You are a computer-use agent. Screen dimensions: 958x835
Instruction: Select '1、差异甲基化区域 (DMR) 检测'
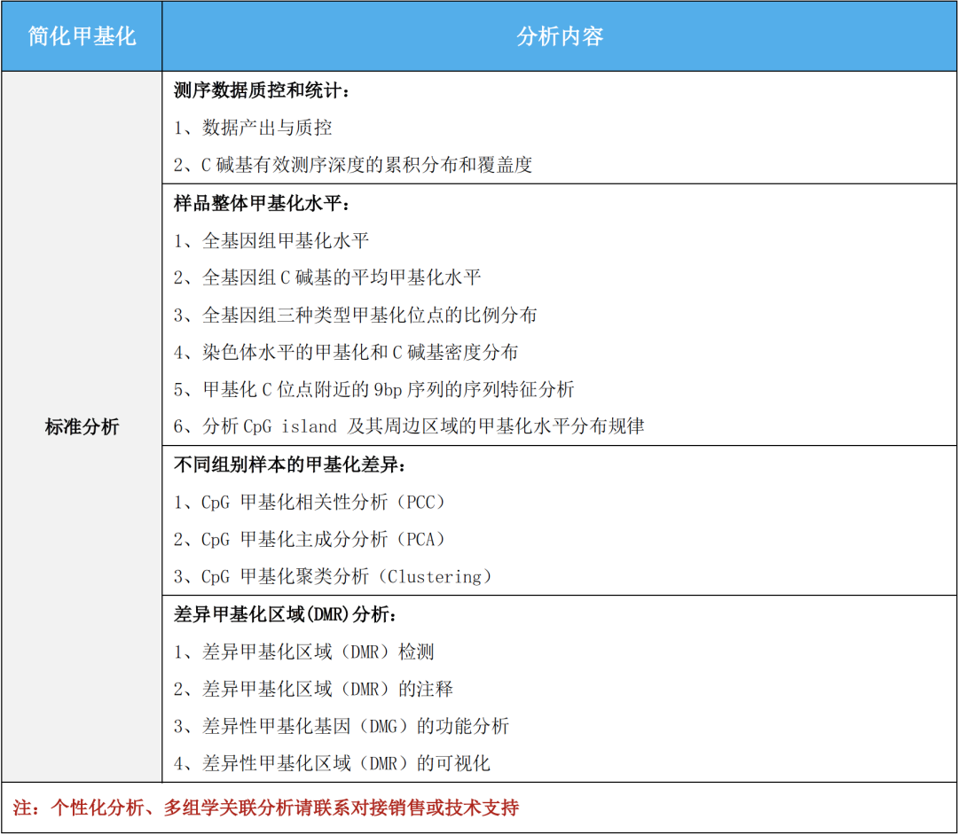(304, 652)
